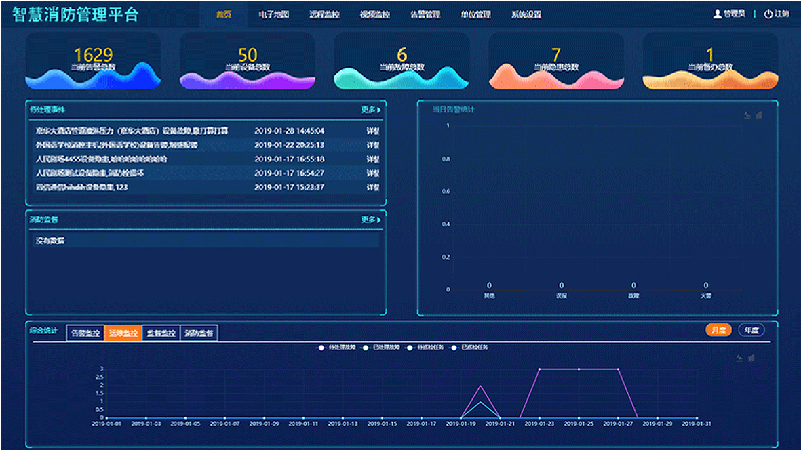Switch daily alarm chart to line view
The height and width of the screenshot is (450, 801).
pyautogui.click(x=747, y=115)
